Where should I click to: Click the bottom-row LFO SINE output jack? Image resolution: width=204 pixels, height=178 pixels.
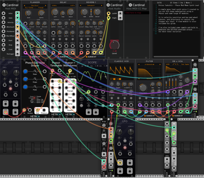click(x=120, y=163)
